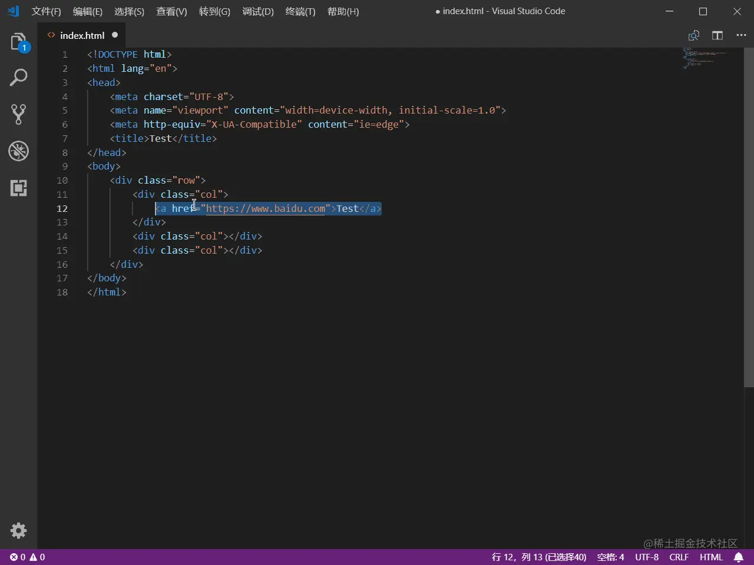
Task: Click the VS Code logo icon
Action: [x=13, y=11]
